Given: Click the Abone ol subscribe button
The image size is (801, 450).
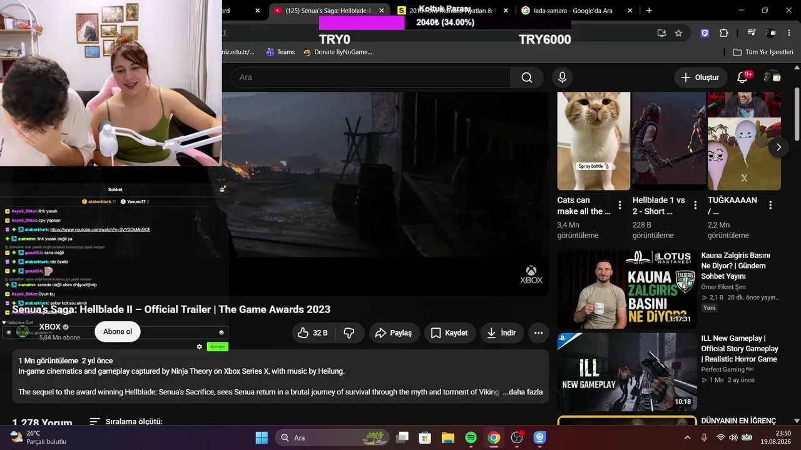Looking at the screenshot, I should [118, 332].
